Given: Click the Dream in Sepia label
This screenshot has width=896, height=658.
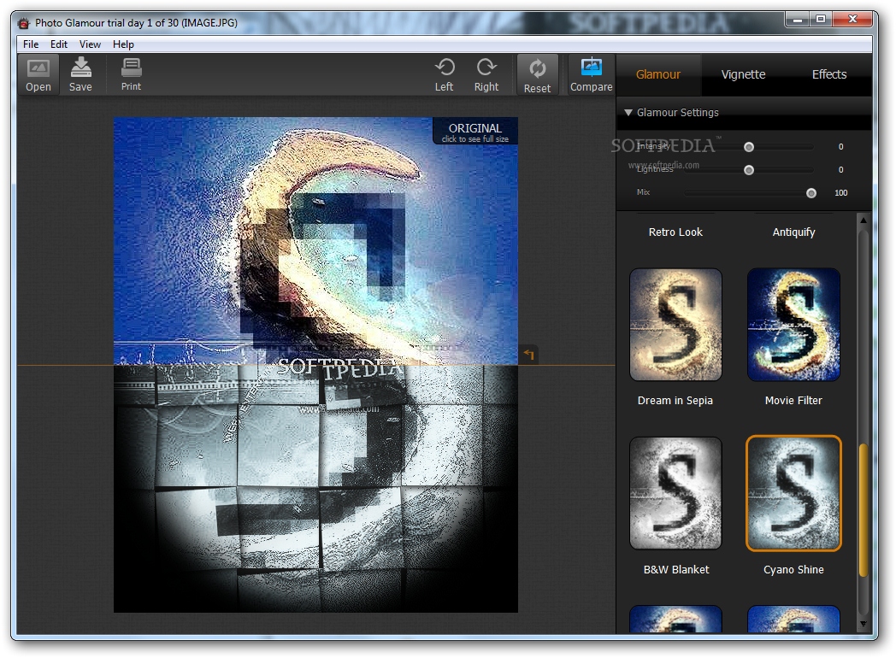Looking at the screenshot, I should (675, 401).
